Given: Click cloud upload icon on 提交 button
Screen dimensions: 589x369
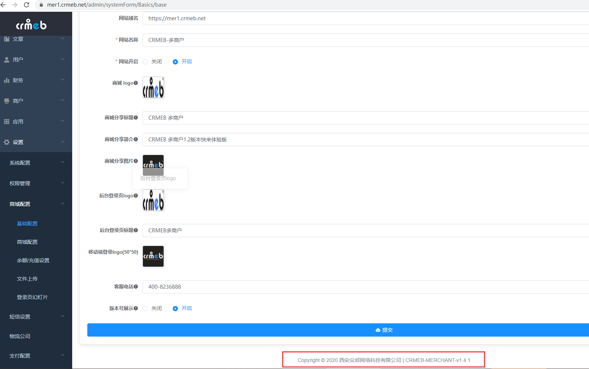Looking at the screenshot, I should pyautogui.click(x=378, y=330).
